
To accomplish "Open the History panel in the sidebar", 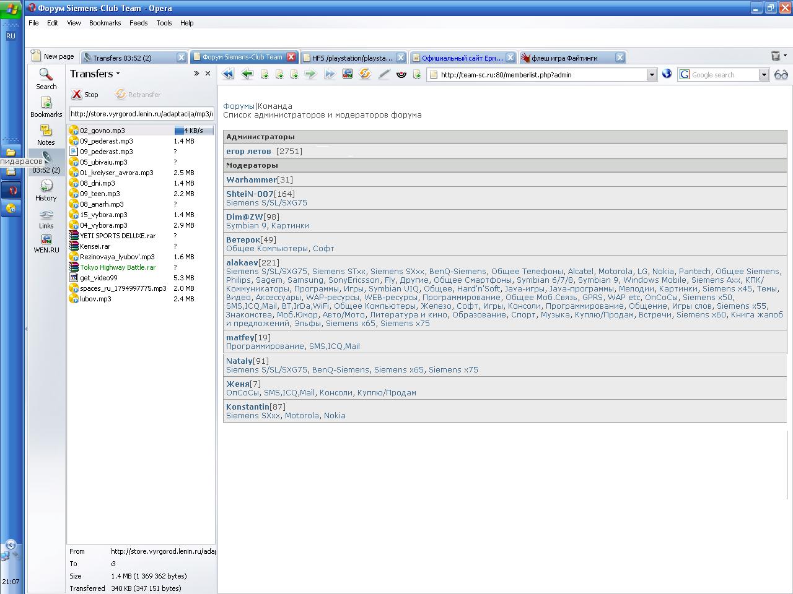I will (x=46, y=190).
